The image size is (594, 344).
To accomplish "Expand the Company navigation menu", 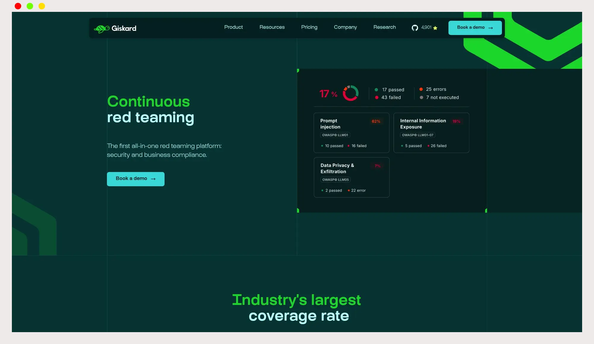I will pos(345,27).
